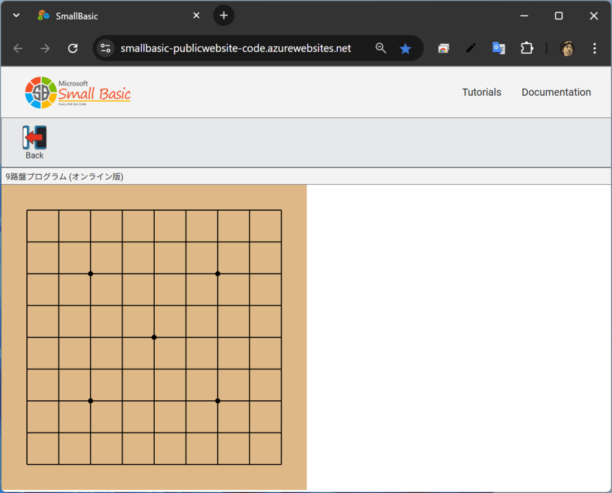This screenshot has height=493, width=612.
Task: Click the blue bookmark star
Action: click(x=405, y=48)
